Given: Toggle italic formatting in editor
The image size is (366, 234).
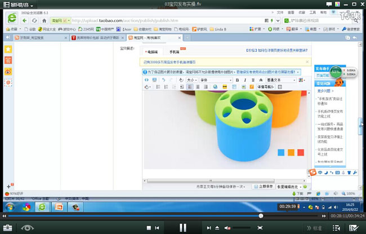Looking at the screenshot, I should point(245,80).
